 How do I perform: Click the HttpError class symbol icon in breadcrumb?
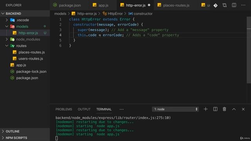click(x=105, y=14)
